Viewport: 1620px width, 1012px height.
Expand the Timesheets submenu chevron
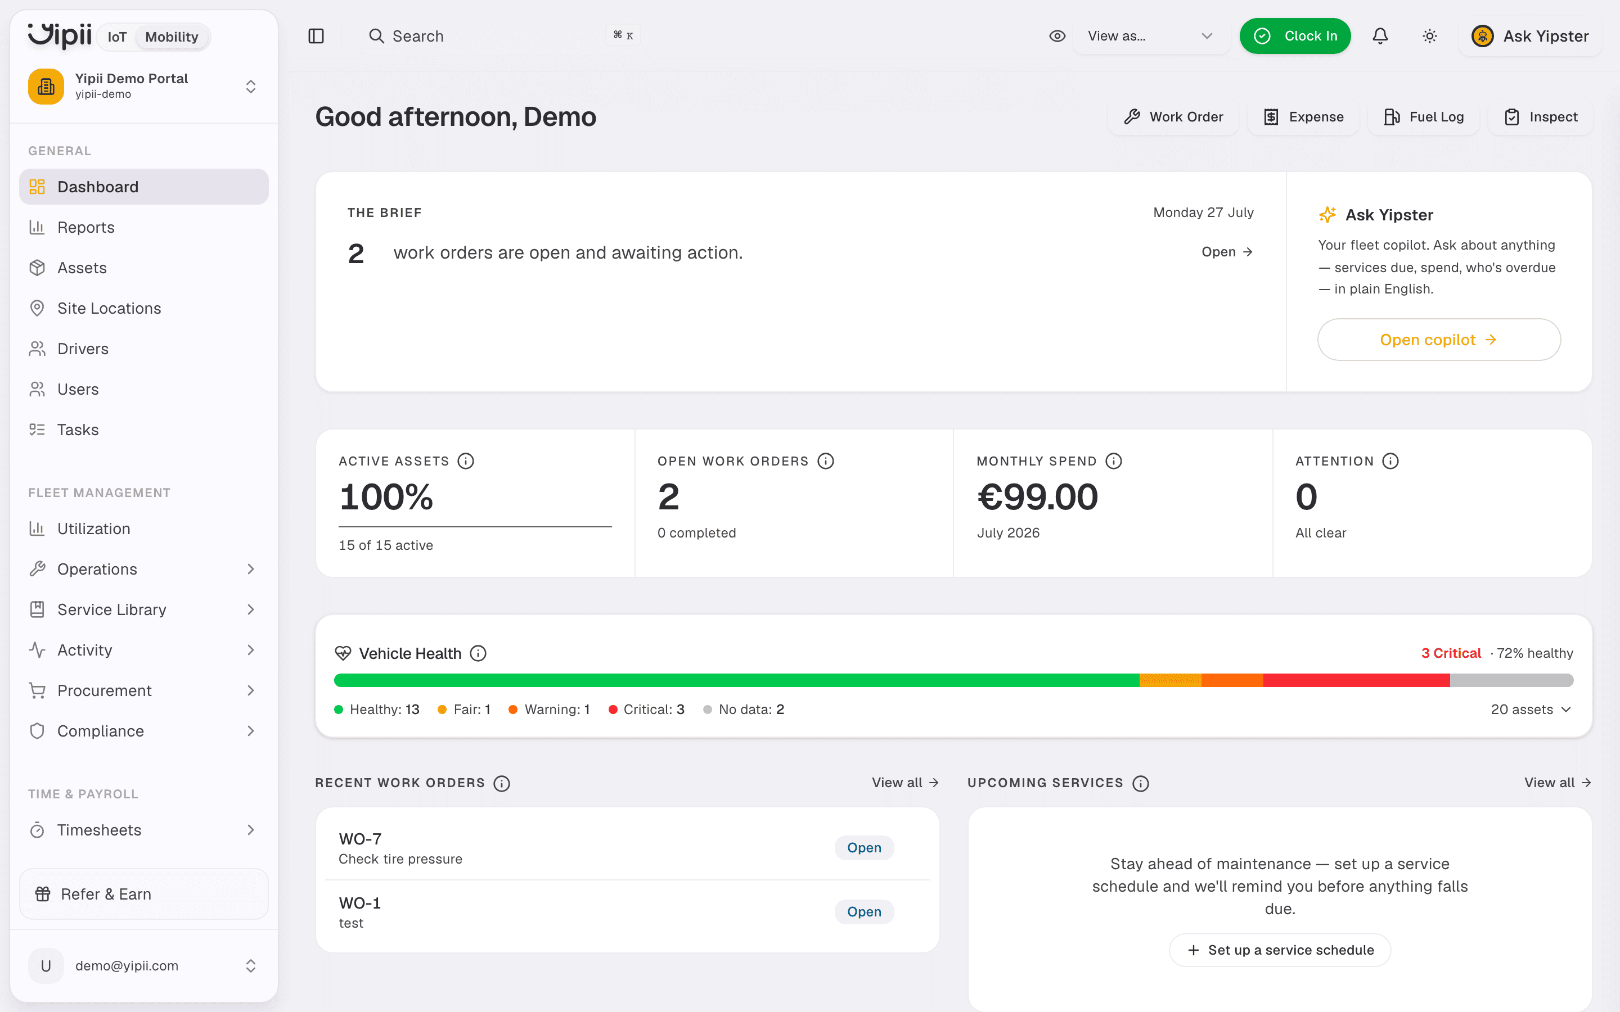pos(250,830)
